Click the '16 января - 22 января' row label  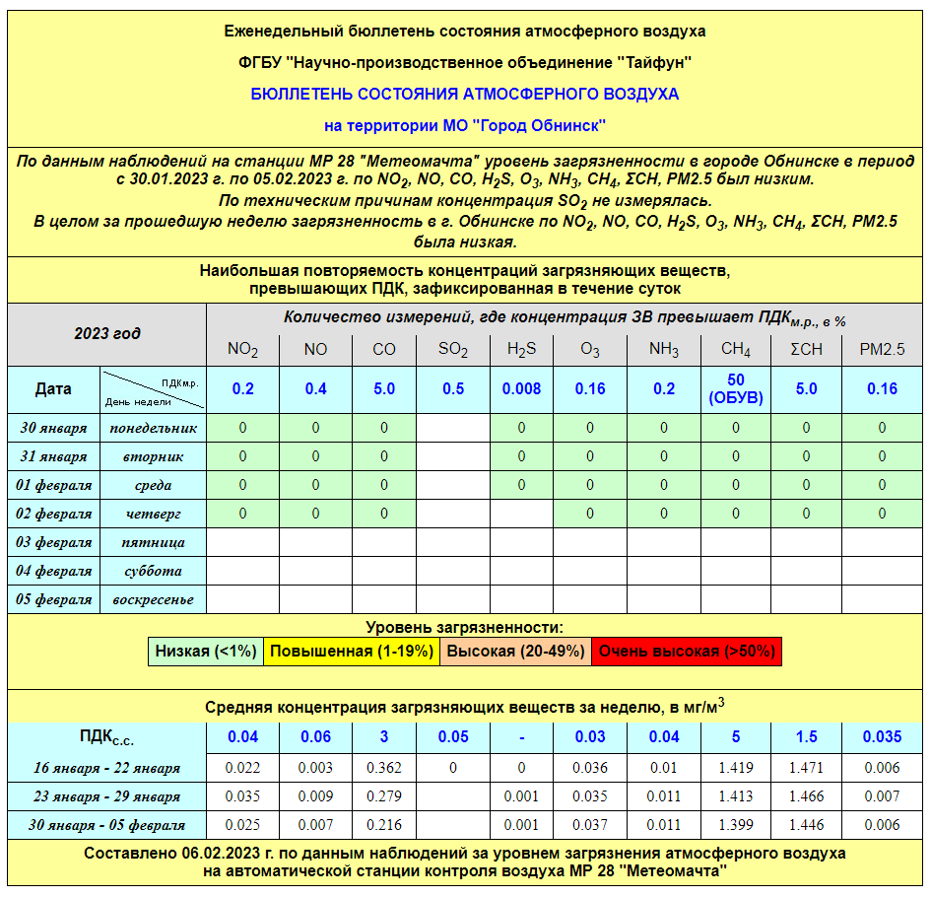pos(107,768)
